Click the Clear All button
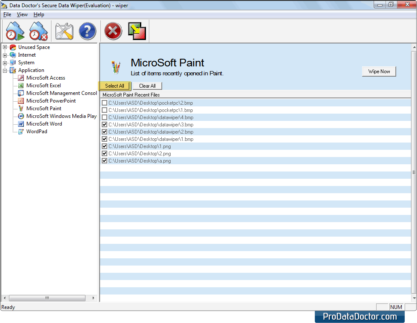This screenshot has height=323, width=417. coord(147,86)
